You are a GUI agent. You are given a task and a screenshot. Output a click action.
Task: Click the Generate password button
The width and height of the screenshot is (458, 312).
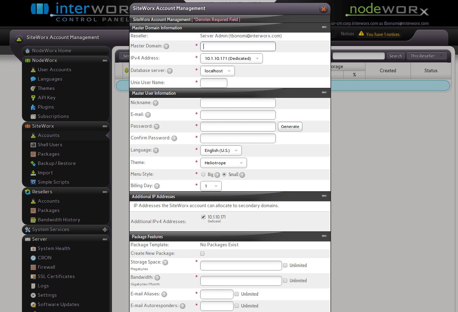[291, 126]
